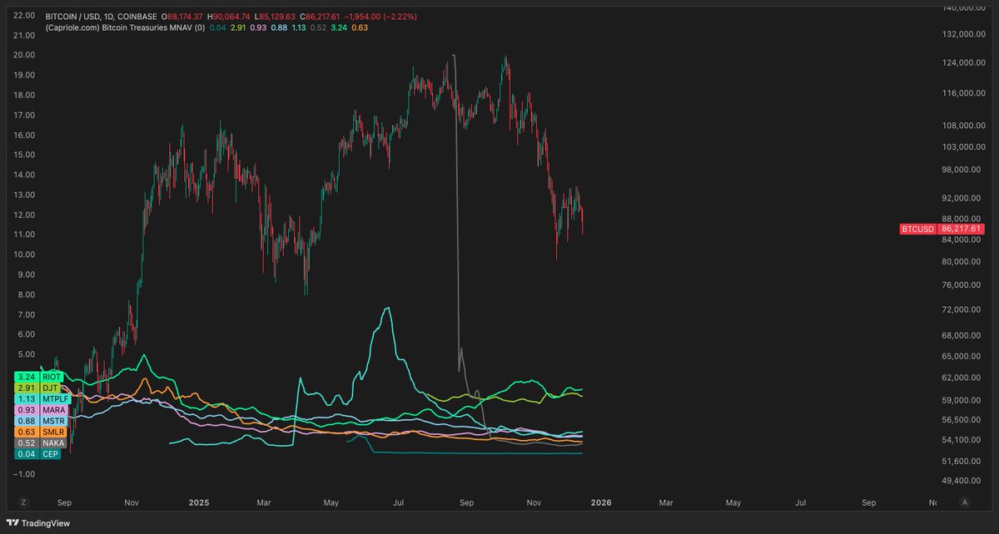
Task: Click the 3.24 value in indicator legend row
Action: 338,27
